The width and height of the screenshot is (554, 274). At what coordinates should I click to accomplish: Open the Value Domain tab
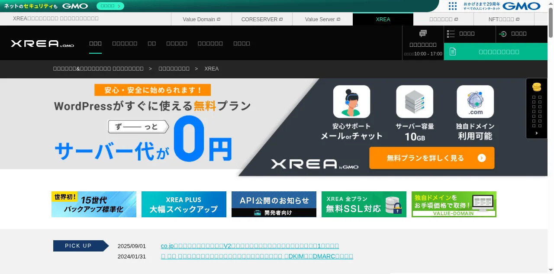201,19
